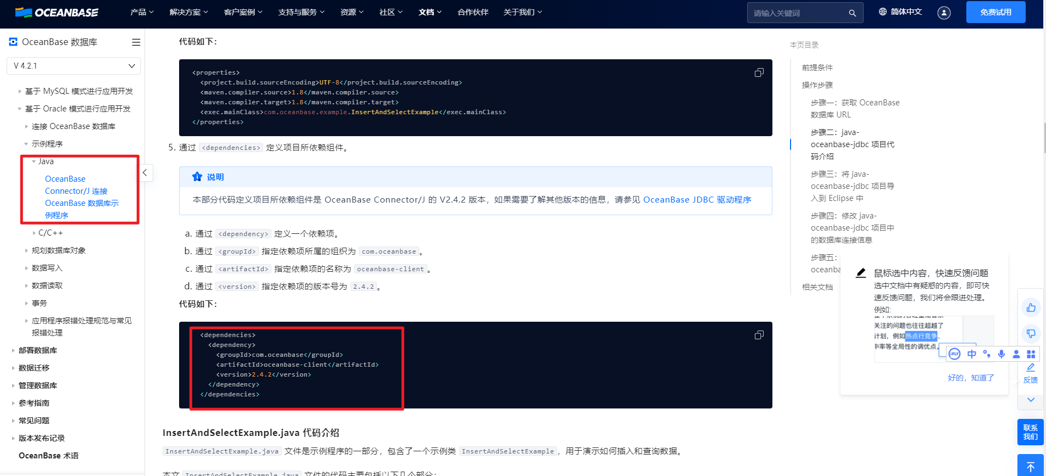Image resolution: width=1046 pixels, height=476 pixels.
Task: Open the 社区 dropdown menu
Action: [x=391, y=12]
